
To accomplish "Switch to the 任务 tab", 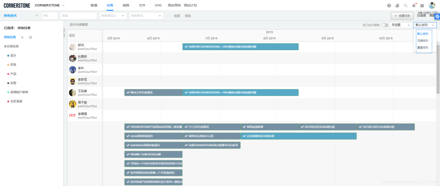I will click(x=110, y=5).
